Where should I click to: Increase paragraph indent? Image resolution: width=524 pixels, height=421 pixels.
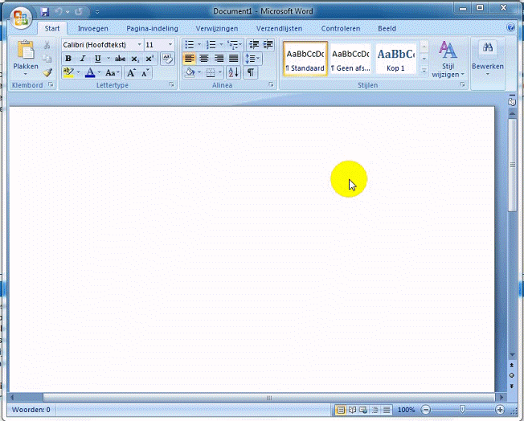pyautogui.click(x=268, y=44)
